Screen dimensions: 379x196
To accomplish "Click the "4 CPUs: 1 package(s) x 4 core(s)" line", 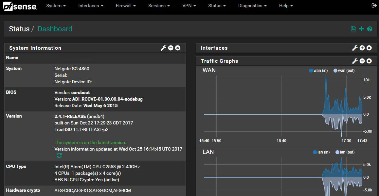I will 87,173.
